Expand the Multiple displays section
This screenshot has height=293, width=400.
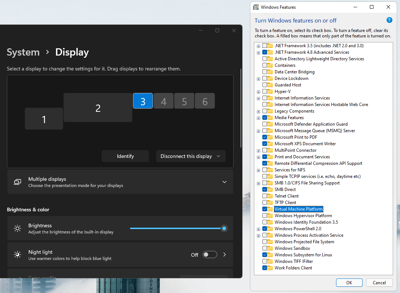tap(225, 182)
